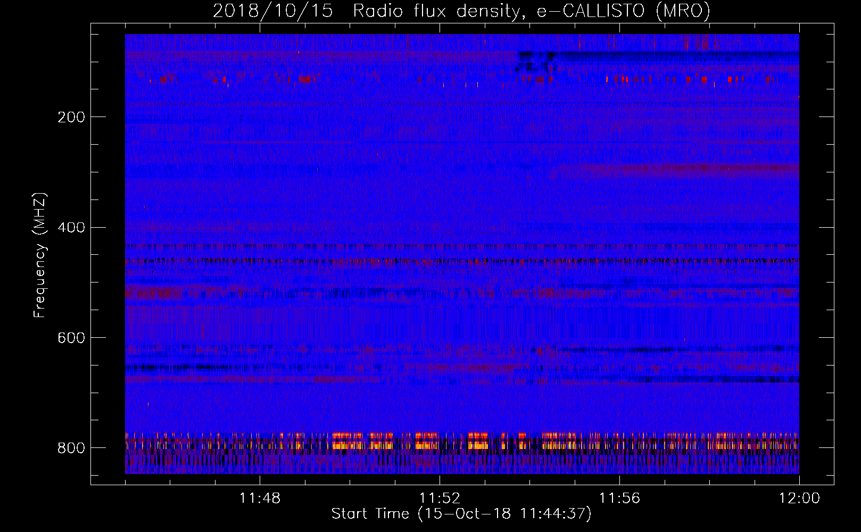Click the 11:56 time tick label
Screen dimensions: 861x532
[x=619, y=498]
